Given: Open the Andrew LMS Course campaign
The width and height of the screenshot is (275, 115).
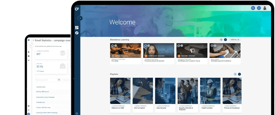Looking at the screenshot, I should (43, 92).
